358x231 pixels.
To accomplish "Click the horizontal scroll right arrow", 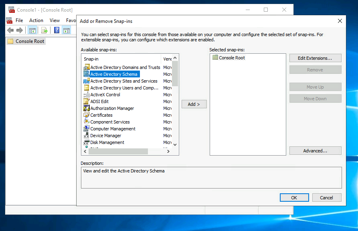I will 168,151.
